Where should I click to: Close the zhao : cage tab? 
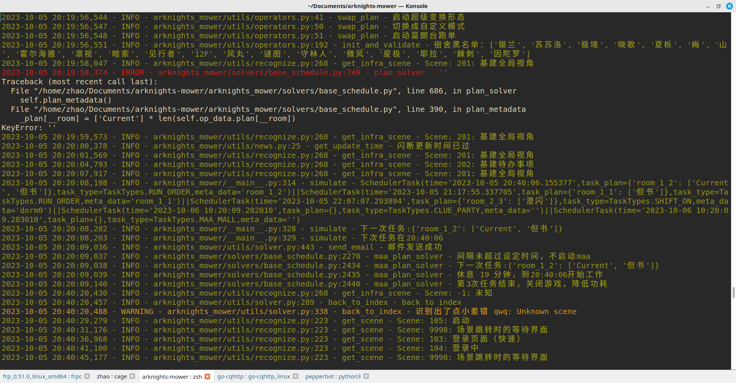pos(132,376)
